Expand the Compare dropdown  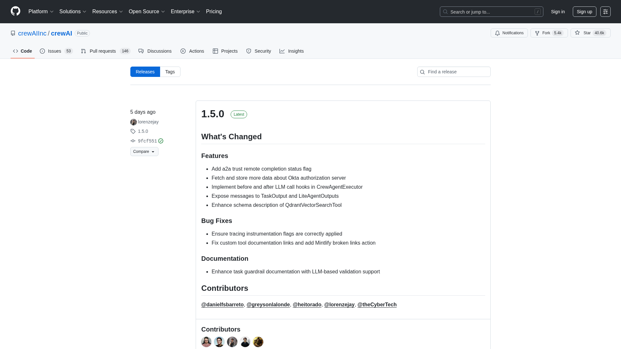coord(144,152)
